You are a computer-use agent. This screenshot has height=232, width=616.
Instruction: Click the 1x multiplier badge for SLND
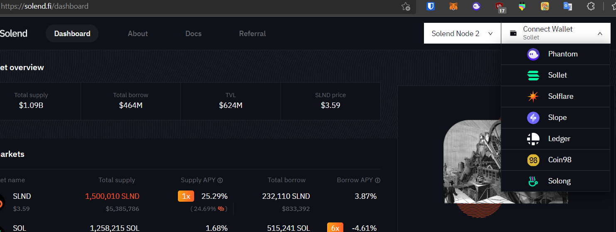pos(186,196)
